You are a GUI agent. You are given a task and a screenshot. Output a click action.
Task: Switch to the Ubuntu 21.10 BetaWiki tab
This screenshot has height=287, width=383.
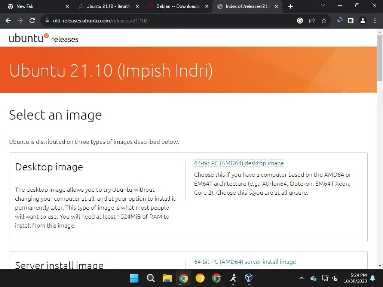click(108, 6)
